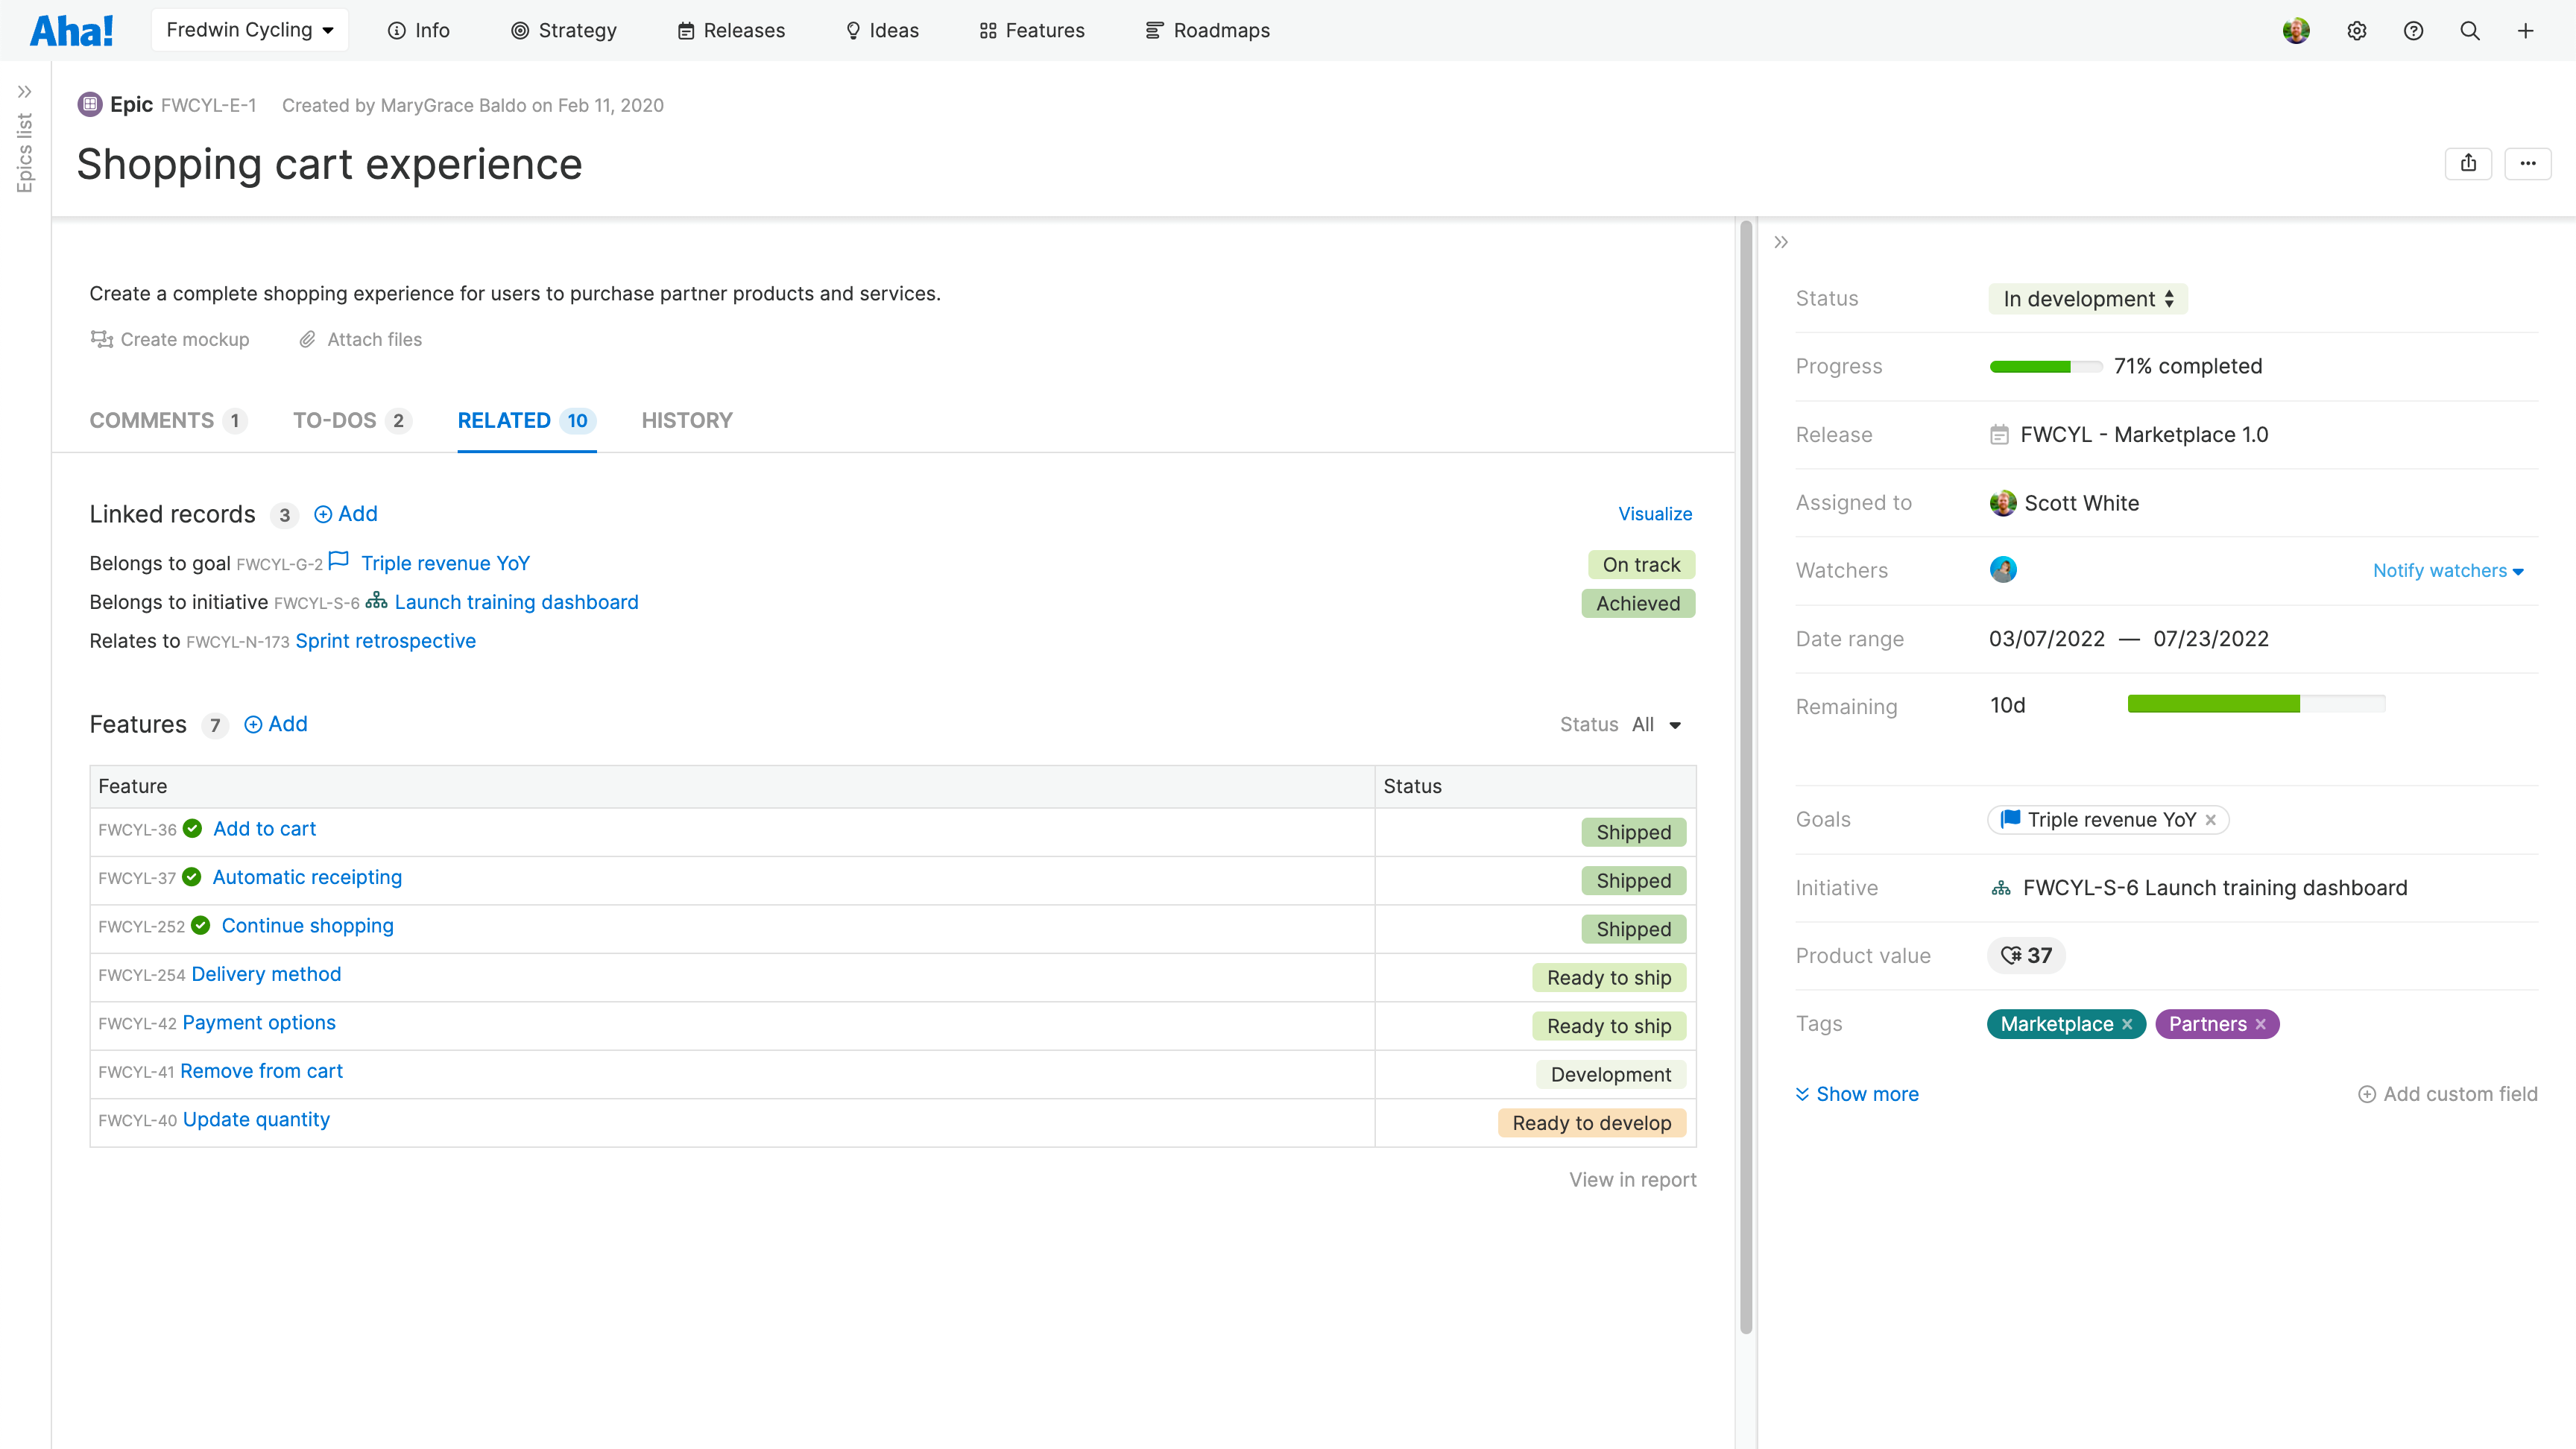This screenshot has height=1449, width=2576.
Task: Expand Show more fields
Action: [1857, 1093]
